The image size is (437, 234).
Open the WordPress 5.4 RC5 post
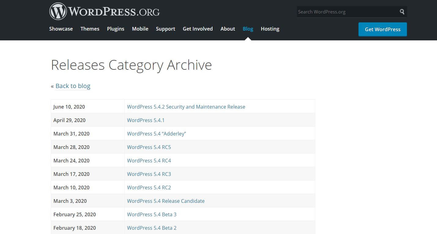point(149,147)
